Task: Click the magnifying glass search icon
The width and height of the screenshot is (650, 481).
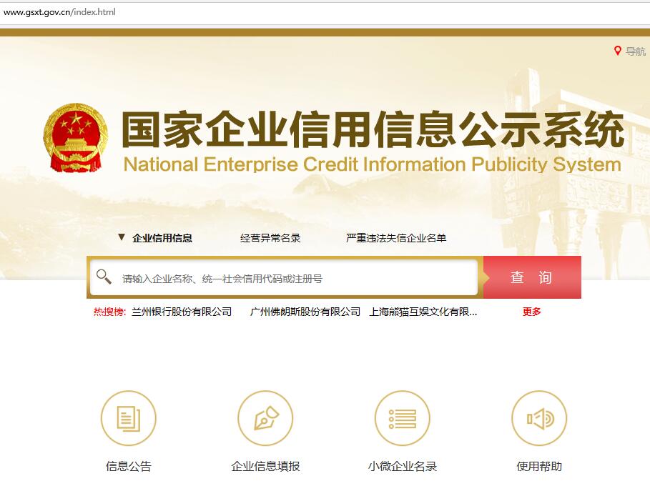Action: [104, 277]
